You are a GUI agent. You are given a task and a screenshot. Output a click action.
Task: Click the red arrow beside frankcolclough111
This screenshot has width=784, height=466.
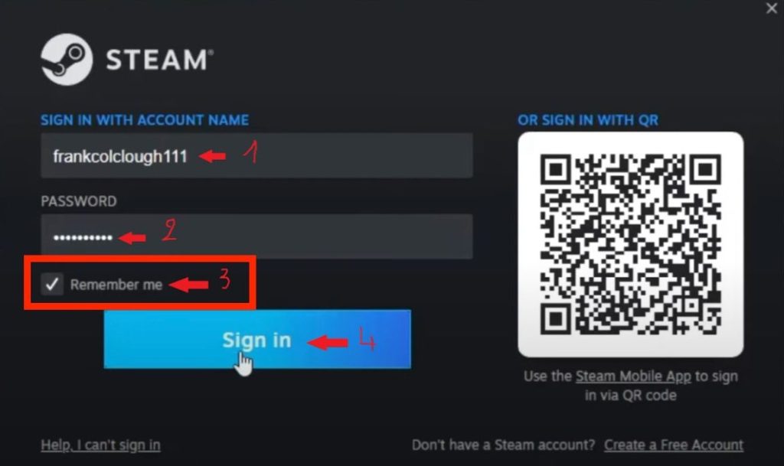pos(213,156)
